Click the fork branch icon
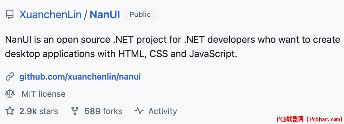 [x=75, y=111]
